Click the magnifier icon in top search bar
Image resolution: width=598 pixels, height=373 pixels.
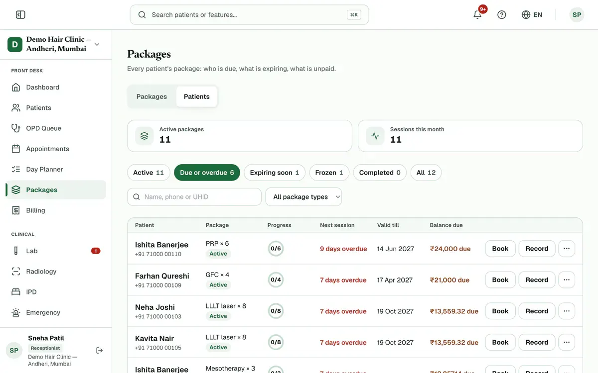click(142, 15)
